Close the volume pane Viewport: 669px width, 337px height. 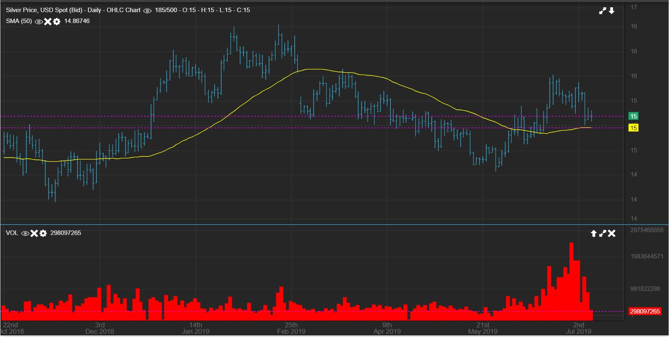coord(611,234)
